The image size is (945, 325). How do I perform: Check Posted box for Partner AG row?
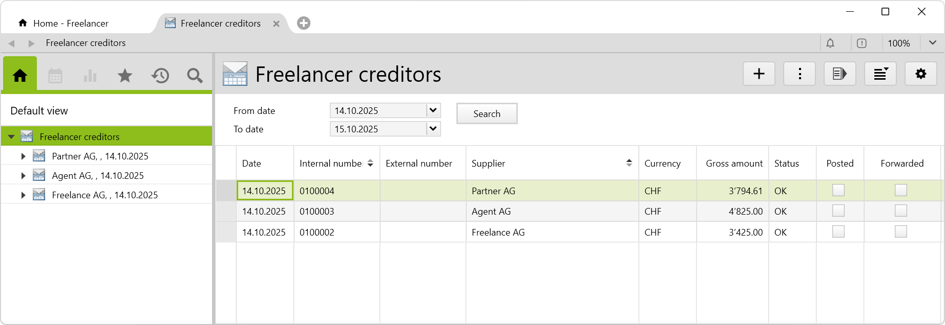pos(838,191)
